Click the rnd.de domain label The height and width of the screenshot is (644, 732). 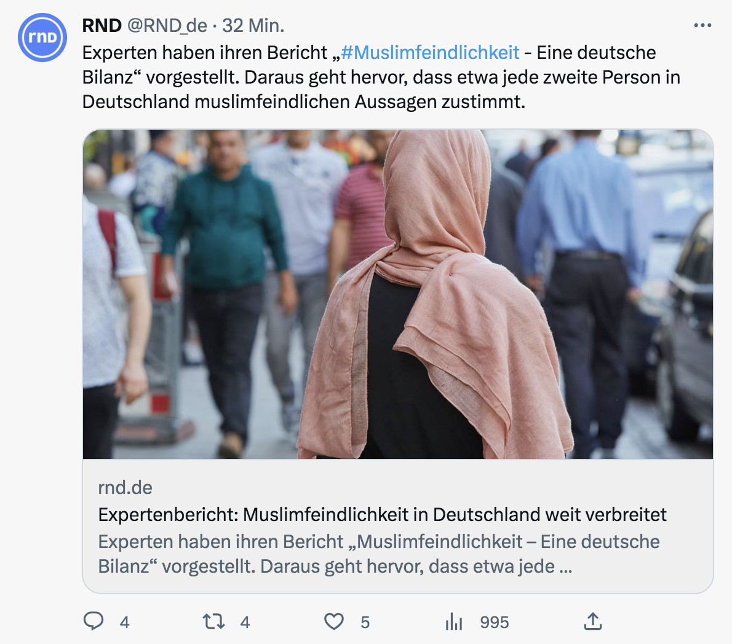tap(125, 488)
